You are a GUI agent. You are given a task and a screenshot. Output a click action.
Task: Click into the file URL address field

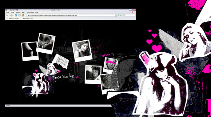[x=71, y=15]
